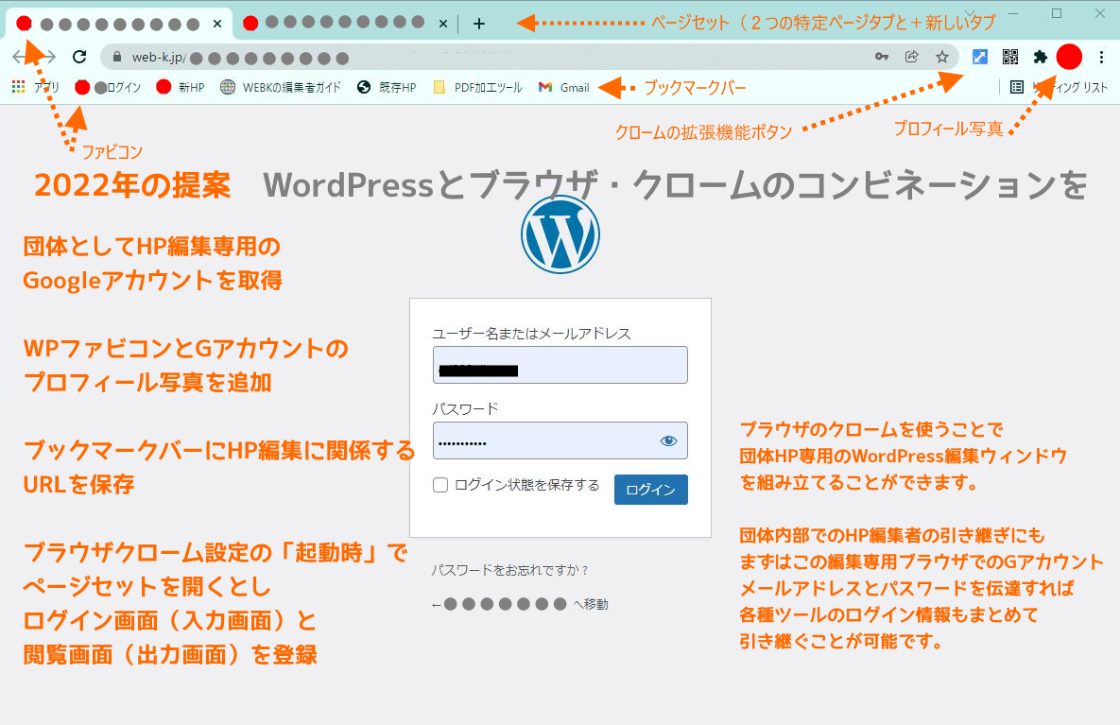
Task: Bookmark this page with the star icon
Action: click(942, 57)
